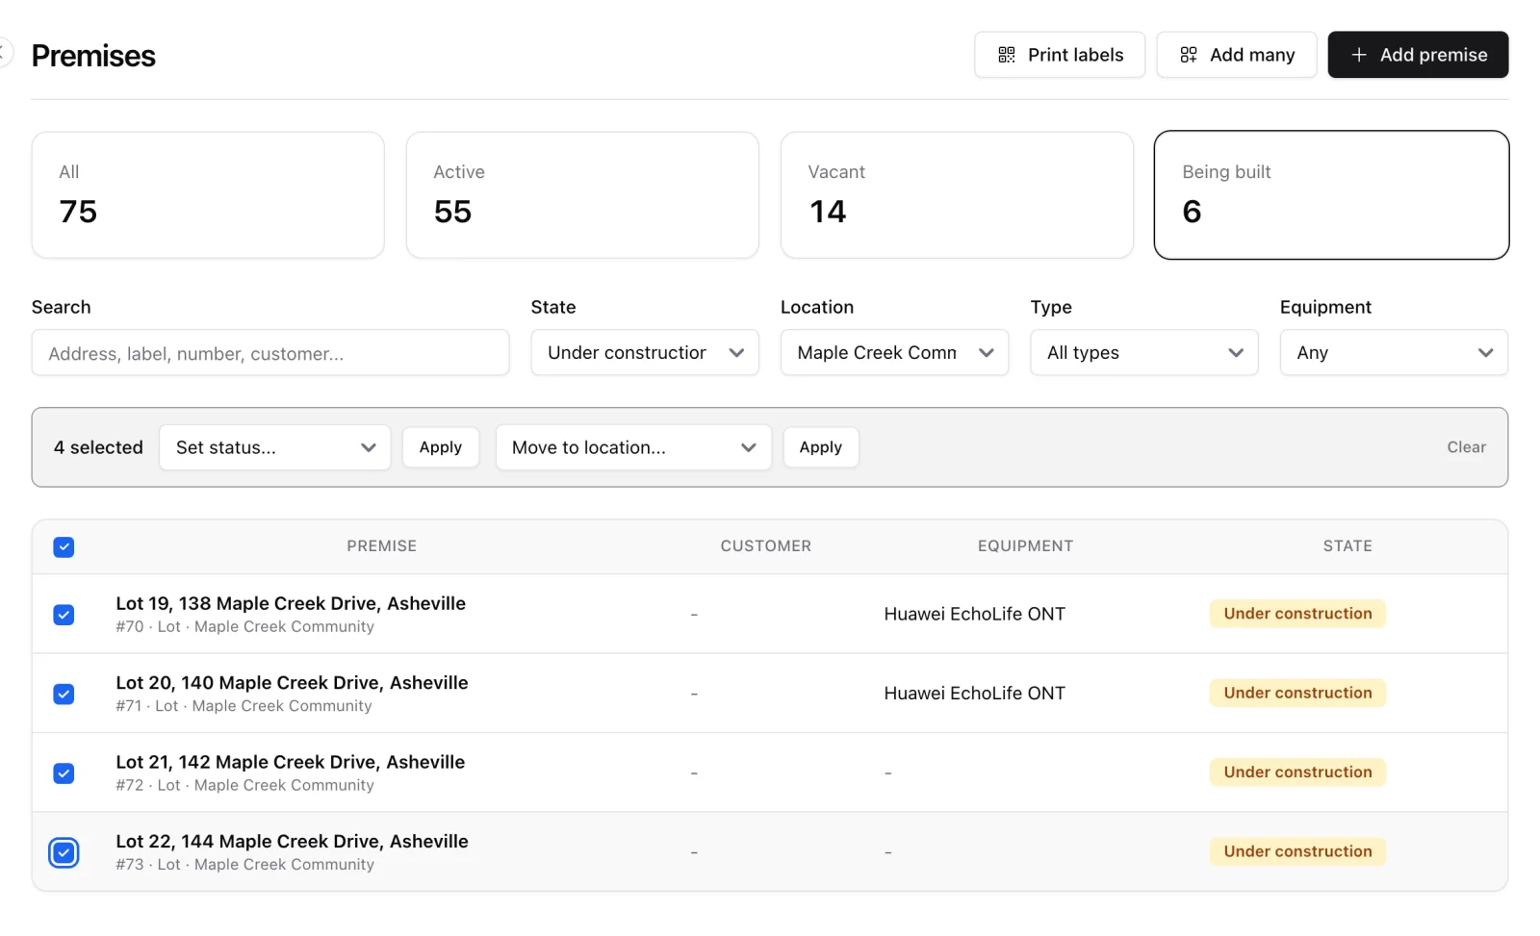
Task: Open the Location filter dropdown
Action: [x=894, y=353]
